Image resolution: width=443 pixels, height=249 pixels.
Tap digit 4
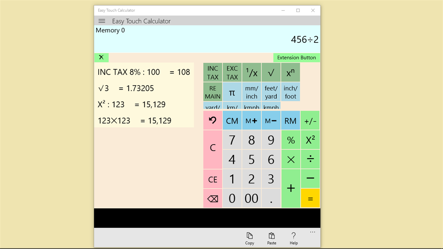click(232, 159)
